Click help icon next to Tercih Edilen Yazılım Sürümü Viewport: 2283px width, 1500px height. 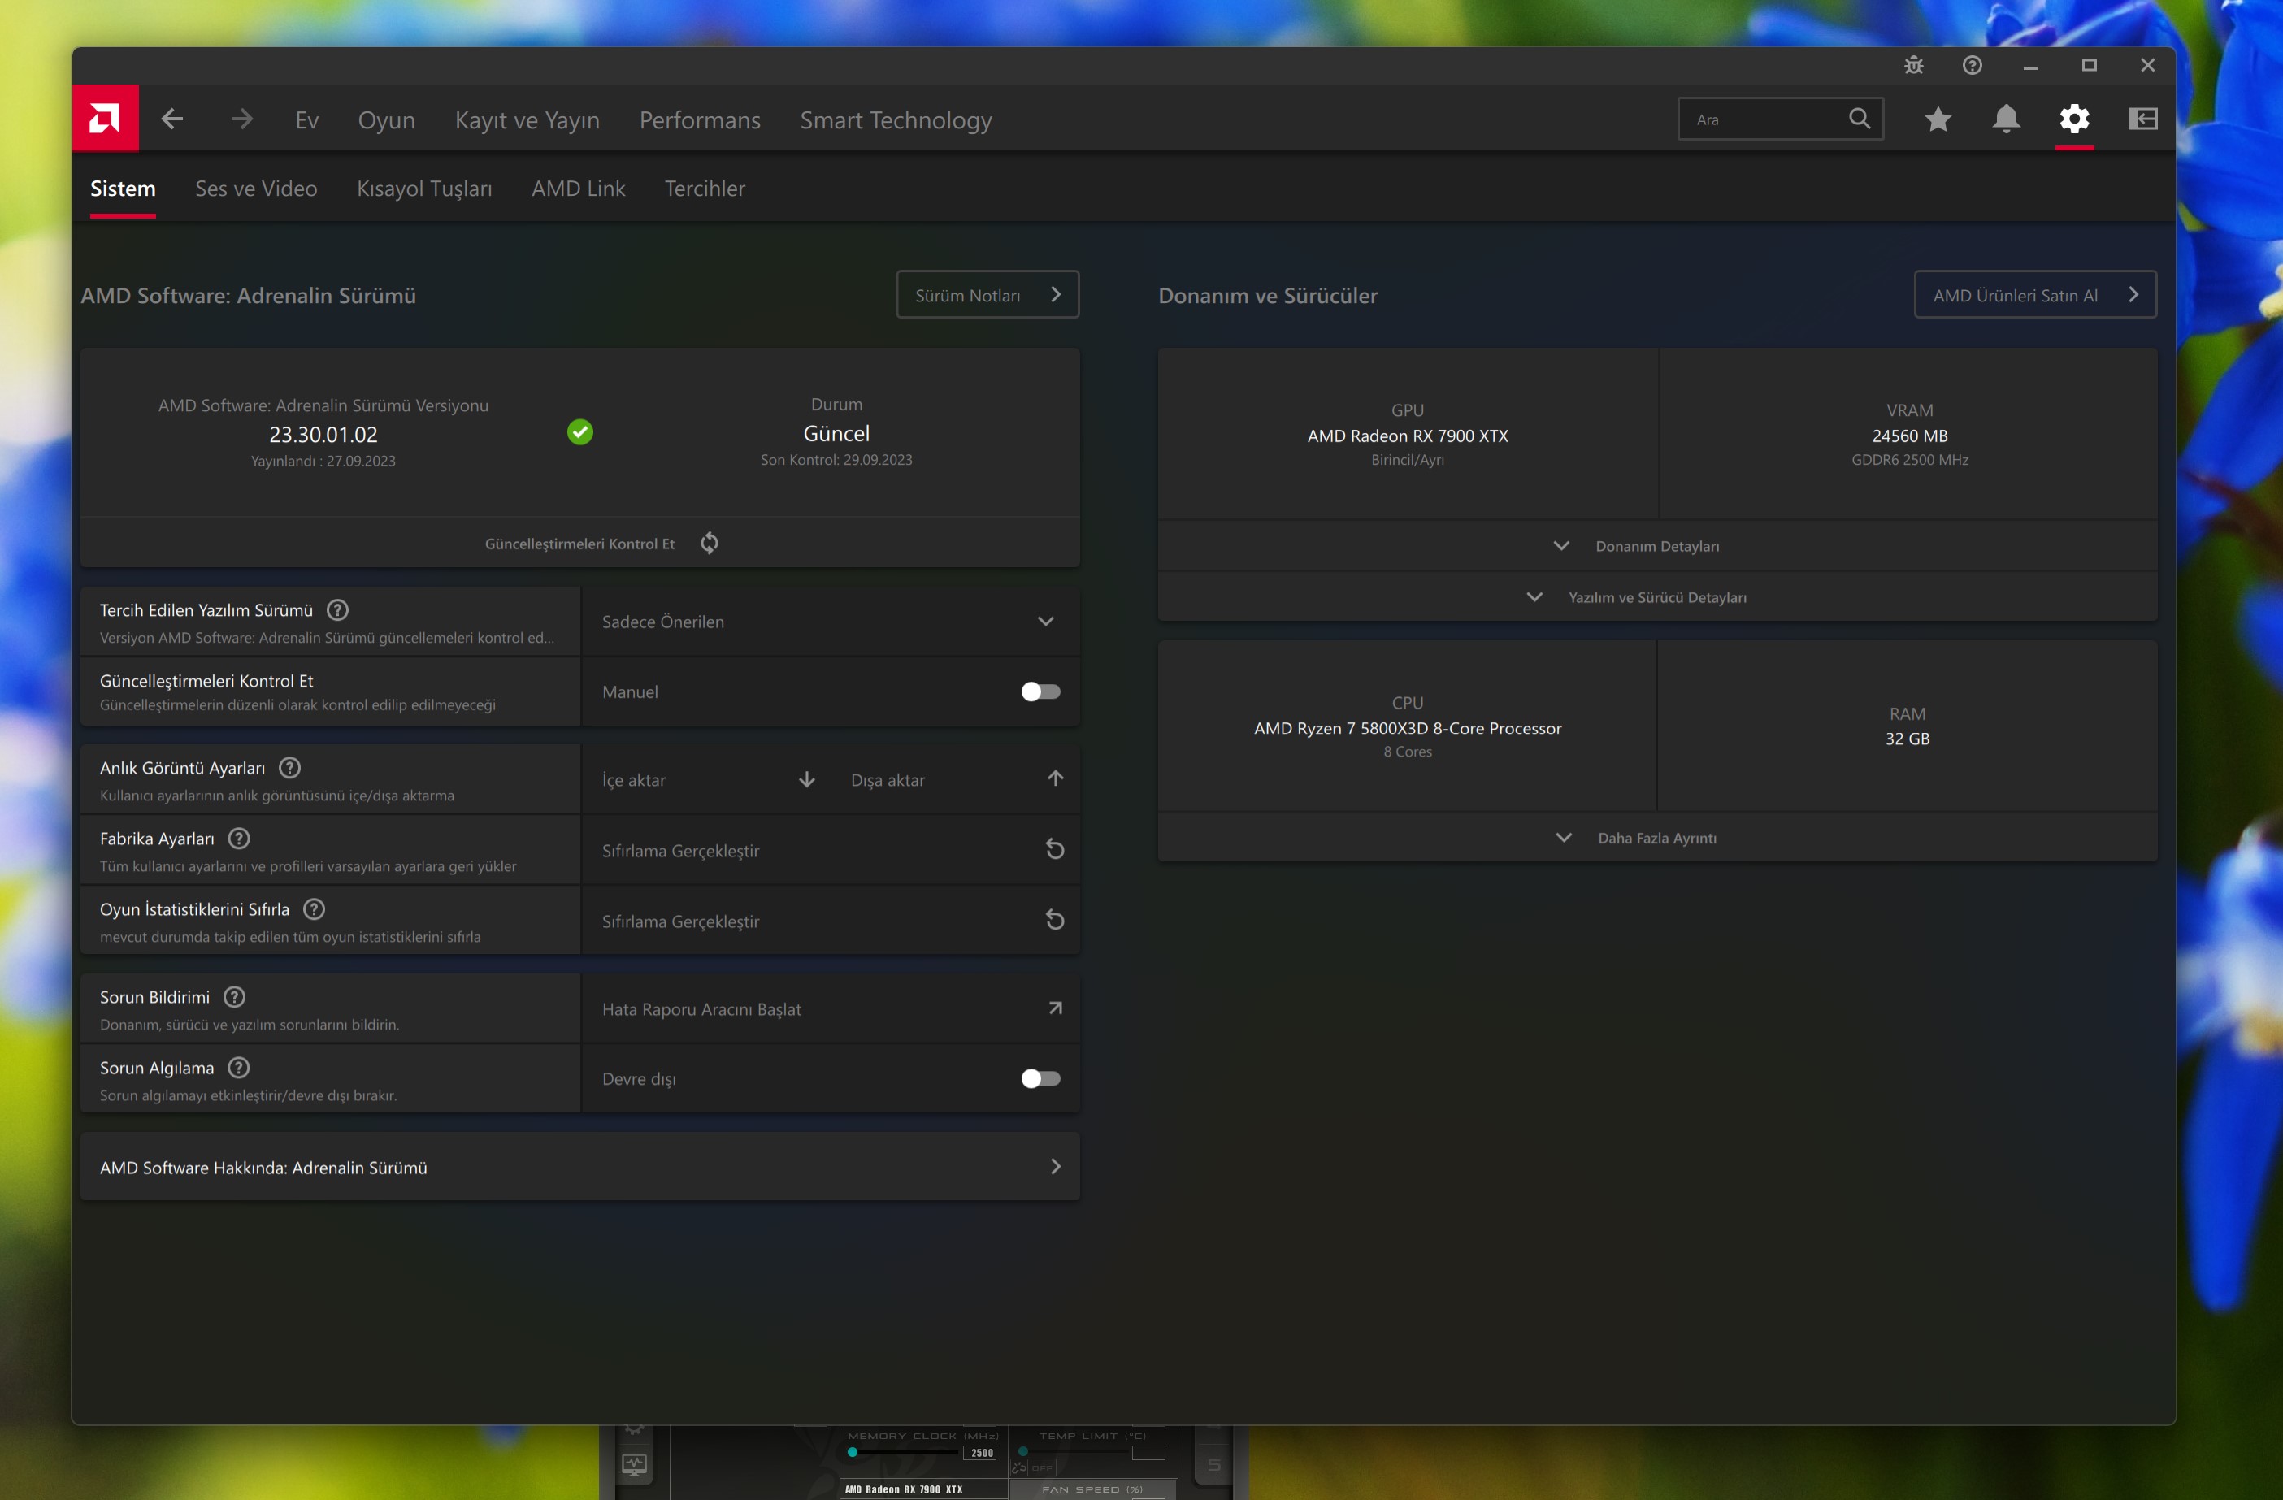[x=337, y=610]
